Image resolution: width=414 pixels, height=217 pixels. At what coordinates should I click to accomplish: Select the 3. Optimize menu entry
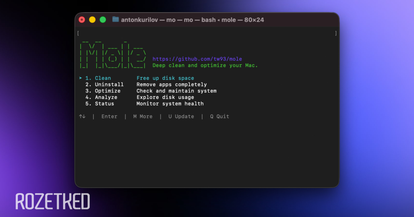coord(103,91)
